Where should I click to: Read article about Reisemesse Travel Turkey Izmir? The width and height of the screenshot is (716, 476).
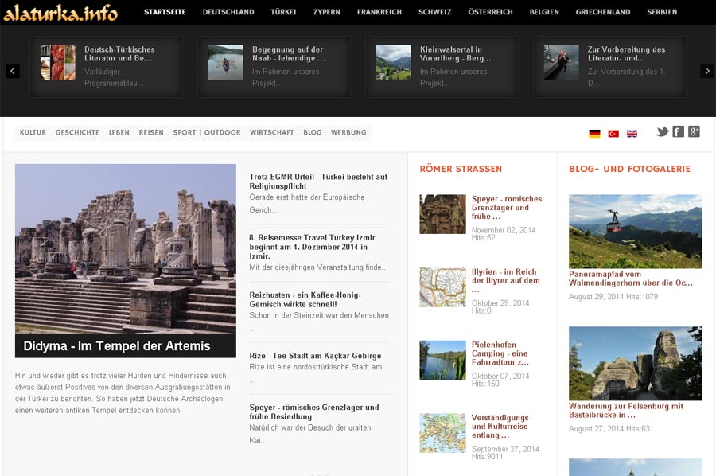312,247
